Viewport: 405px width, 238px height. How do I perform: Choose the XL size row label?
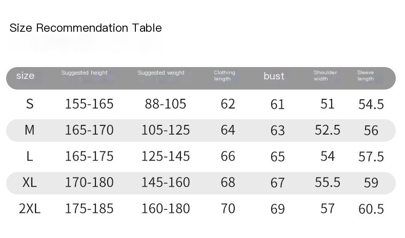click(x=29, y=182)
